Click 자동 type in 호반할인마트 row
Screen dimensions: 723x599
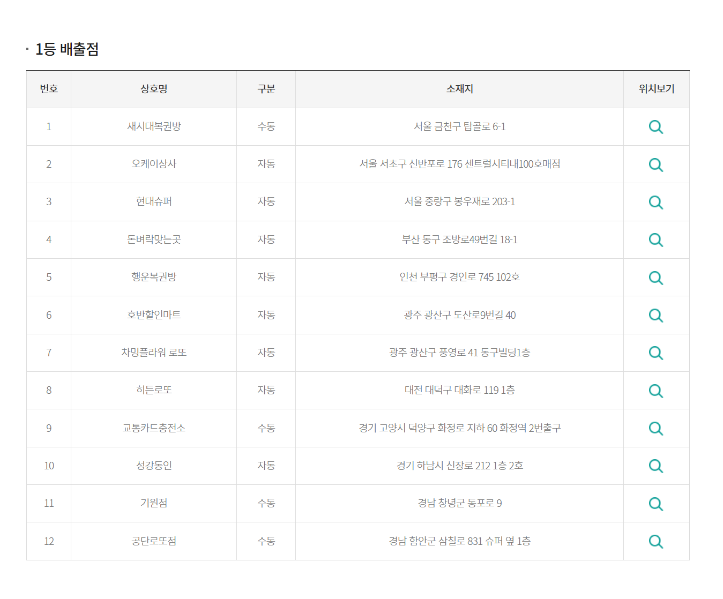point(266,315)
